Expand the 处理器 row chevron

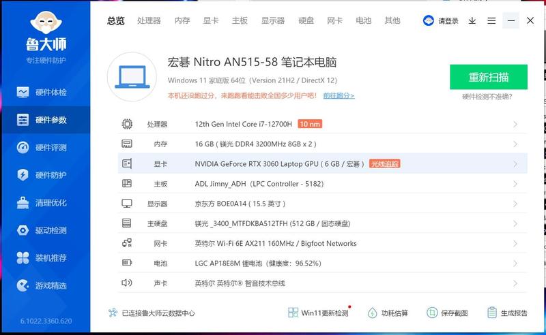click(515, 124)
